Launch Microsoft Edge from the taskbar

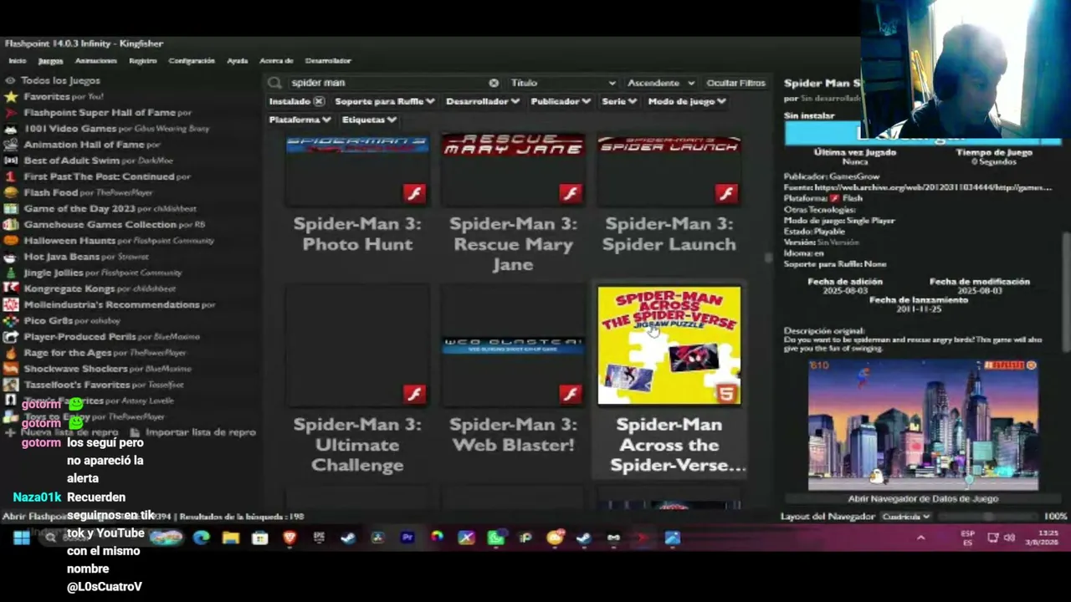(x=201, y=538)
